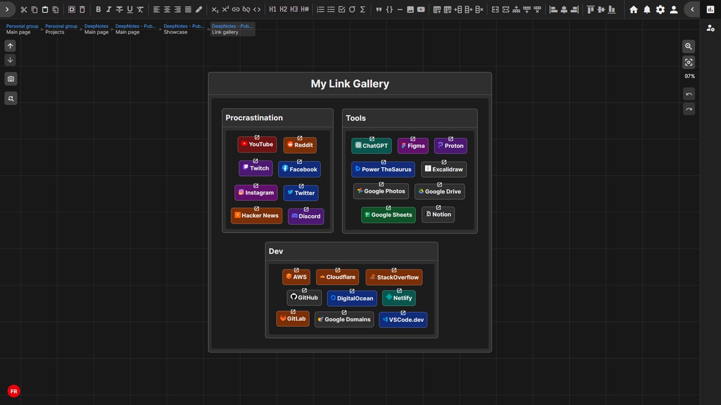Open notifications via the bell icon
This screenshot has width=721, height=405.
pyautogui.click(x=647, y=9)
